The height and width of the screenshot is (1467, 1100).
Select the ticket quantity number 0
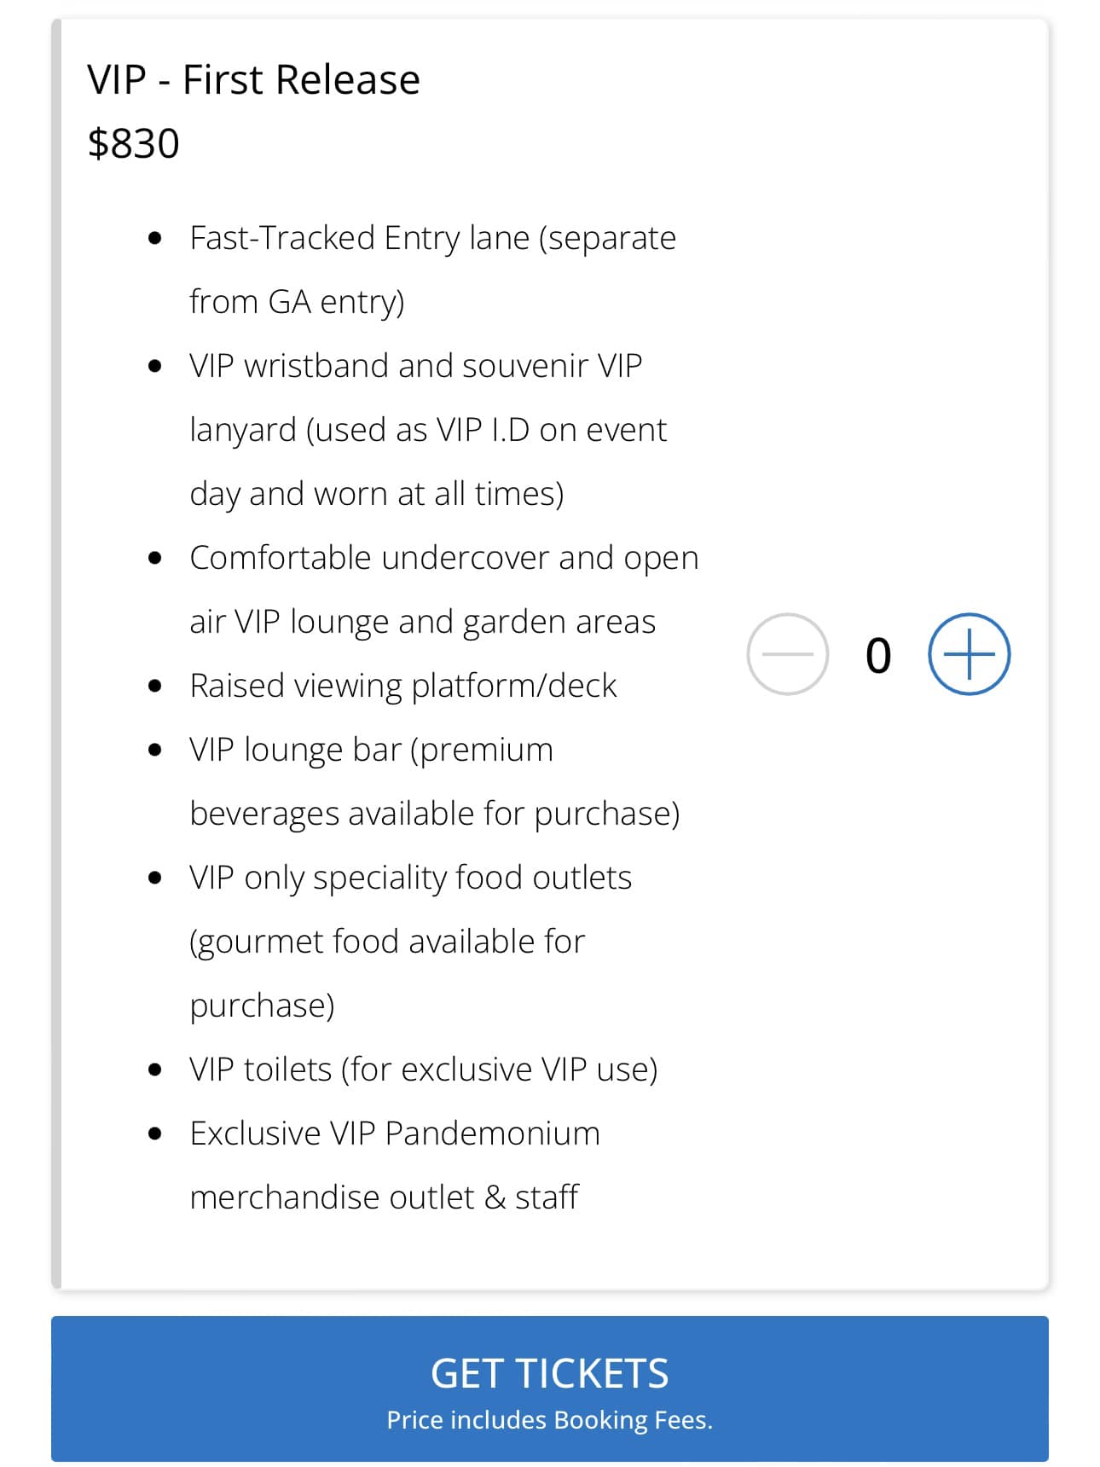878,656
